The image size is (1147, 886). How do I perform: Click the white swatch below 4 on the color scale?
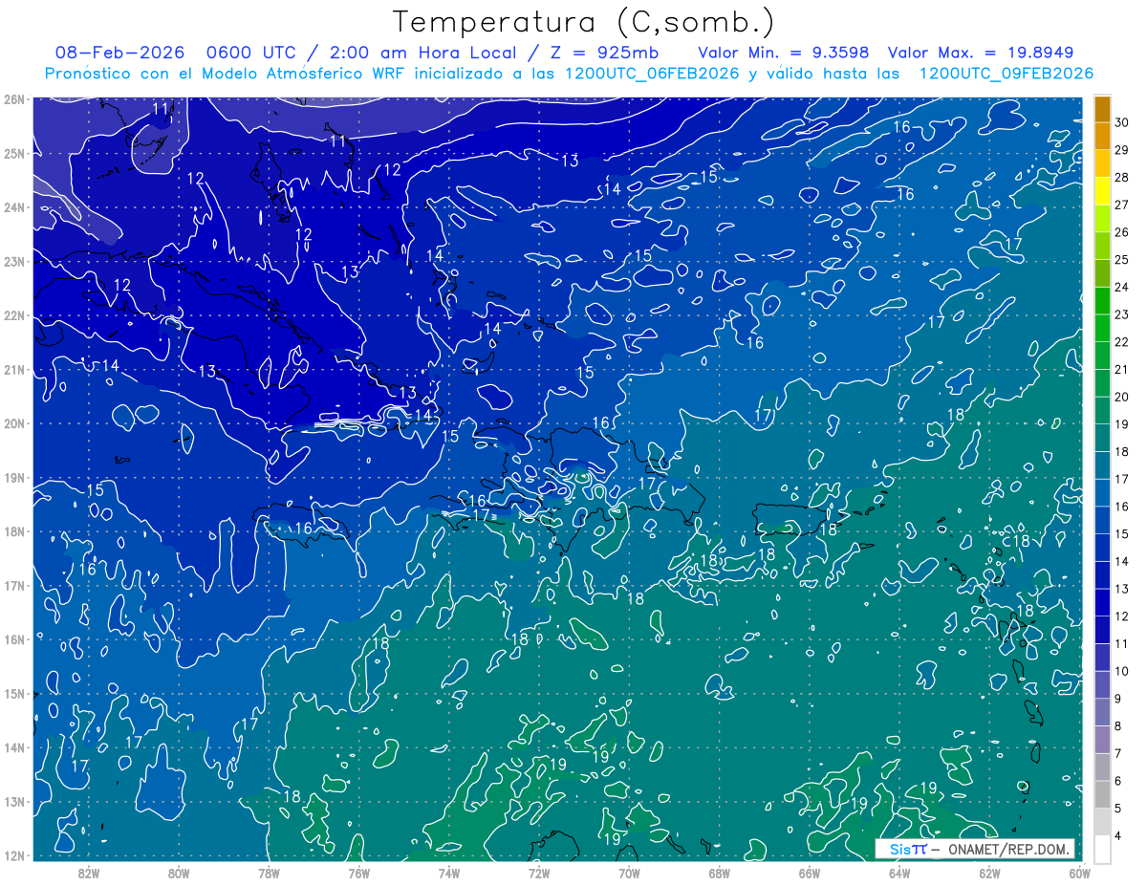click(x=1102, y=849)
